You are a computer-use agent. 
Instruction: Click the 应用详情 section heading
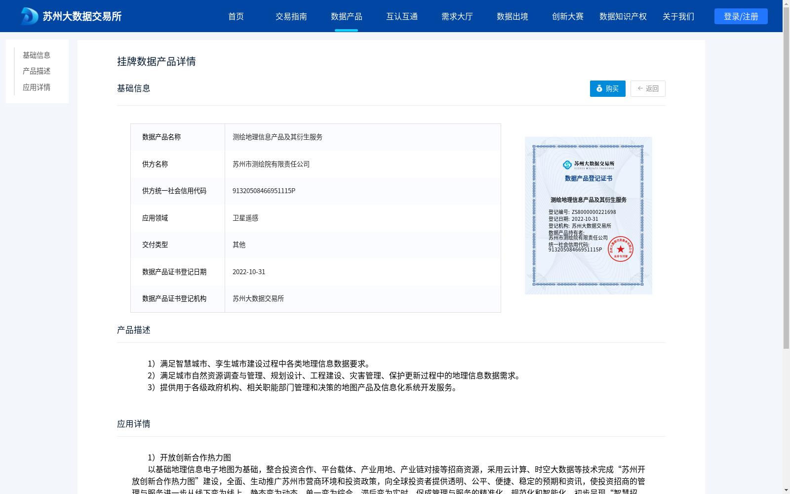tap(134, 424)
